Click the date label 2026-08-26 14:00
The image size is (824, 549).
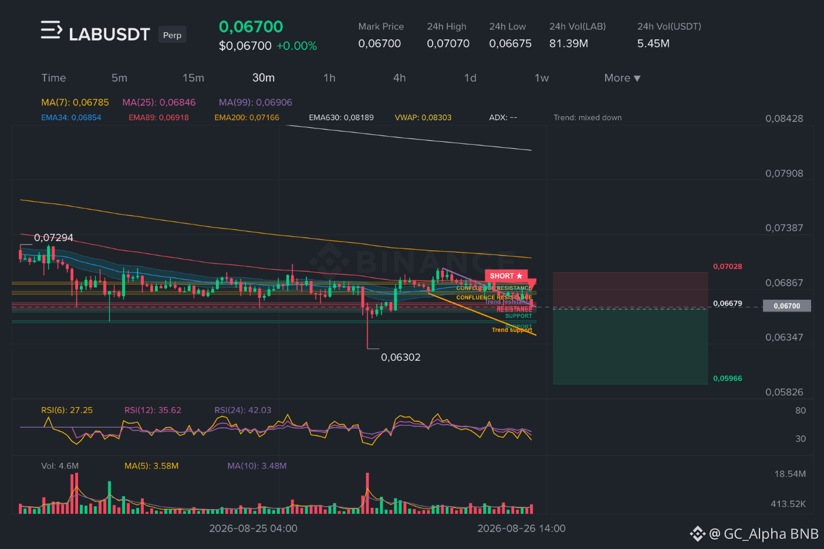[x=521, y=528]
